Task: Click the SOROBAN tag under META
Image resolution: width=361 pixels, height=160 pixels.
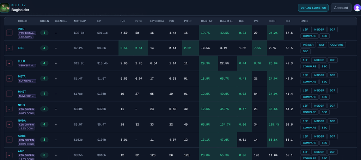Action: tap(27, 81)
